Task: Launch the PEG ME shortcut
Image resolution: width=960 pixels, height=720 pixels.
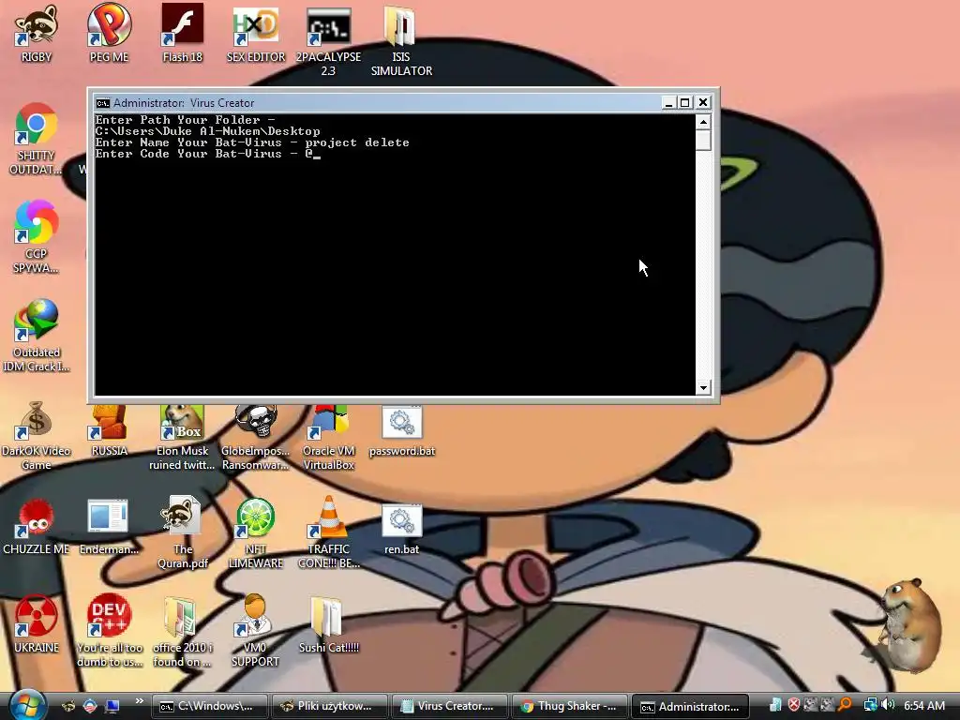Action: 109,34
